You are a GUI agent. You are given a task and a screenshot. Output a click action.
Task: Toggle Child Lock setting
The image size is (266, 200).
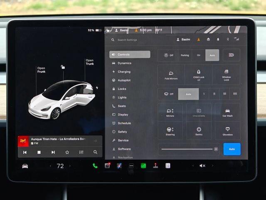point(199,75)
